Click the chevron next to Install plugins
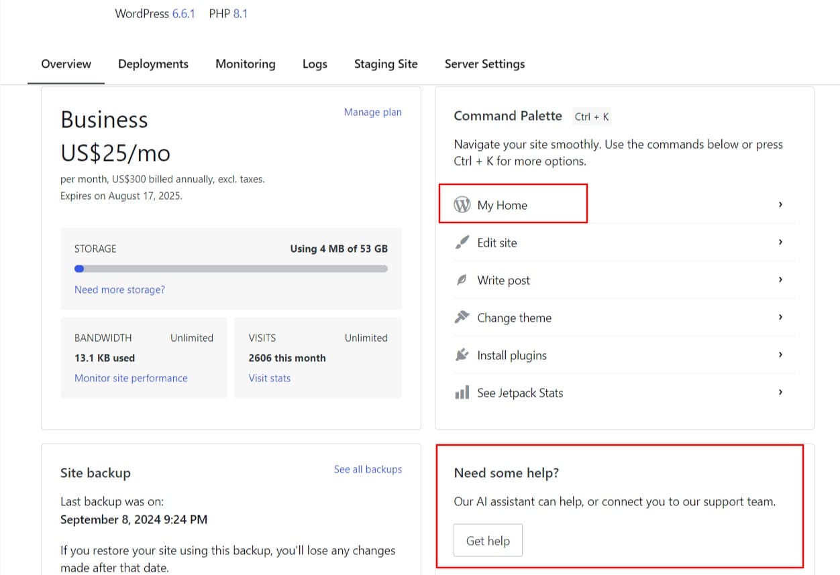The image size is (840, 575). coord(780,355)
